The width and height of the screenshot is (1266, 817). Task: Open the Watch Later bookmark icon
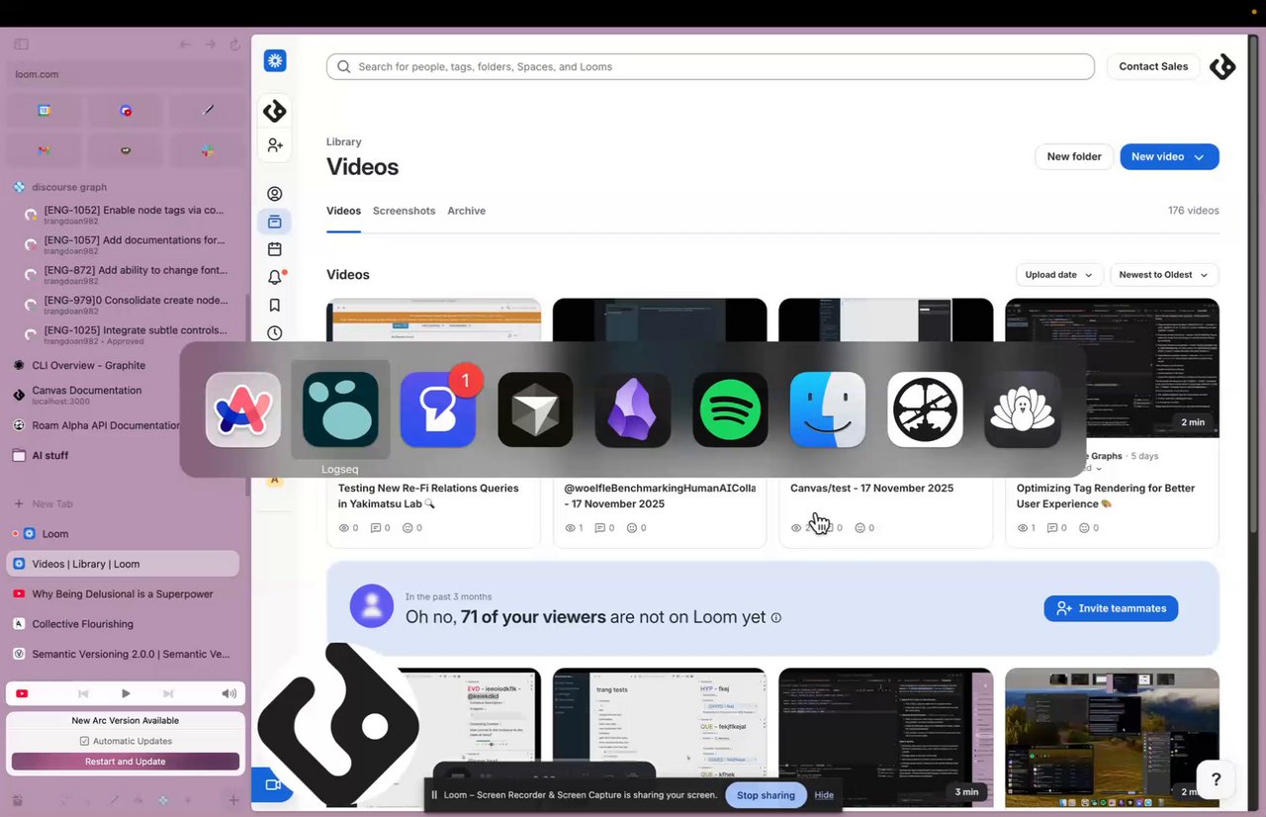[x=275, y=305]
